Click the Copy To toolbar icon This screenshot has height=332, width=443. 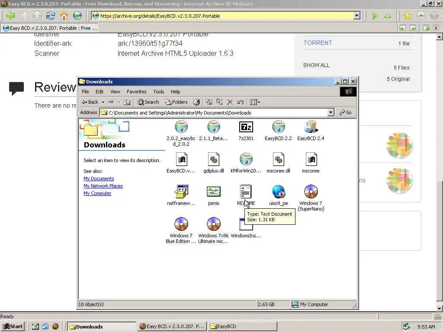pos(219,102)
